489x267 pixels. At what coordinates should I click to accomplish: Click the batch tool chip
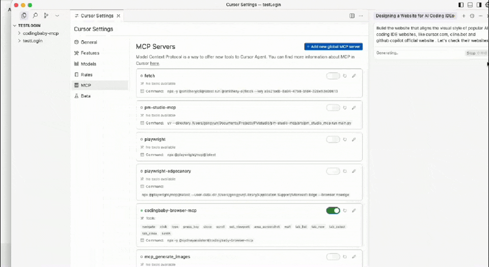click(166, 233)
